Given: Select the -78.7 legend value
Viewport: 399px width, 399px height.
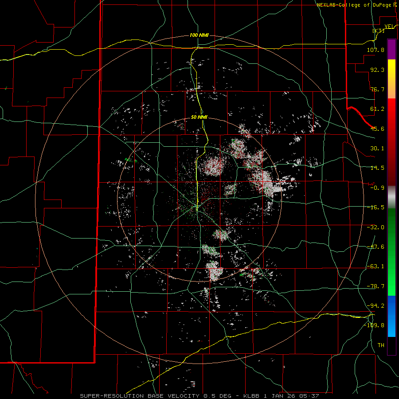Looking at the screenshot, I should click(376, 286).
